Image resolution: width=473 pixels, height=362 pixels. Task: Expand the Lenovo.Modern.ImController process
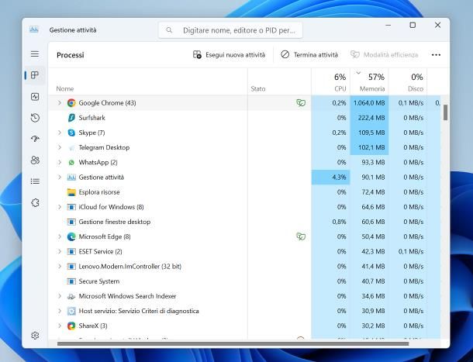[60, 267]
